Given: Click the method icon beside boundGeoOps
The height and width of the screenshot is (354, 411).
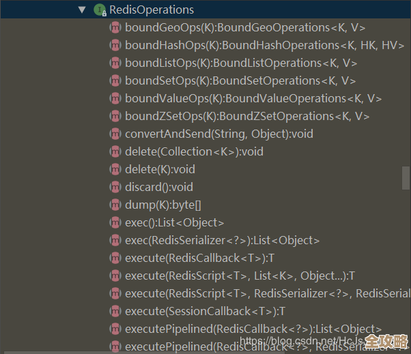Looking at the screenshot, I should [x=115, y=28].
